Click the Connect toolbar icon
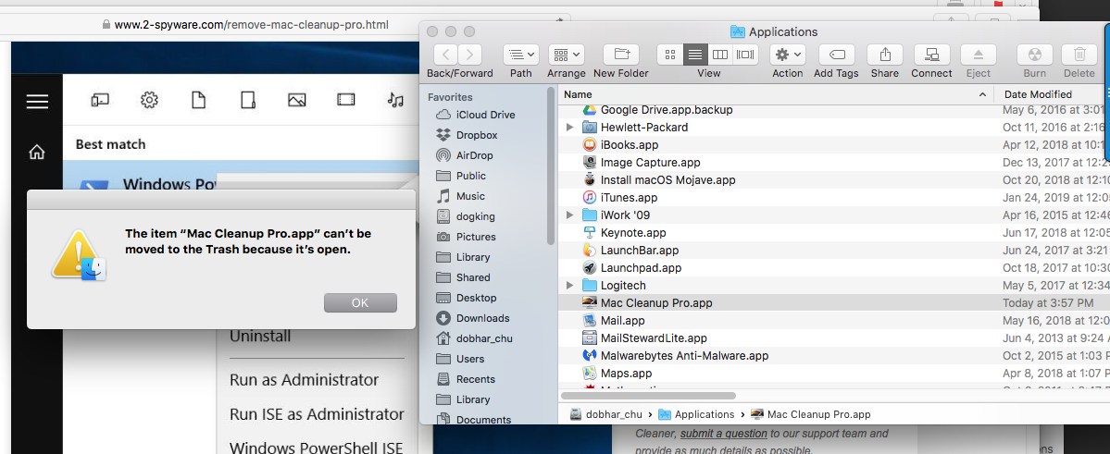This screenshot has width=1110, height=454. (x=931, y=55)
